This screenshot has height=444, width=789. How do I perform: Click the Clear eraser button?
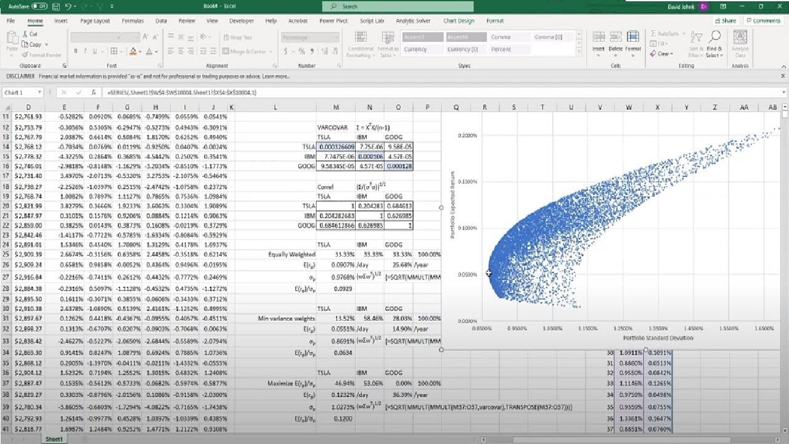coord(662,54)
